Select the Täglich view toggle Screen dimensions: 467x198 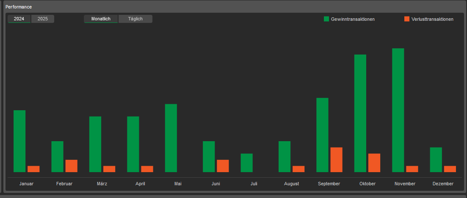tap(135, 19)
